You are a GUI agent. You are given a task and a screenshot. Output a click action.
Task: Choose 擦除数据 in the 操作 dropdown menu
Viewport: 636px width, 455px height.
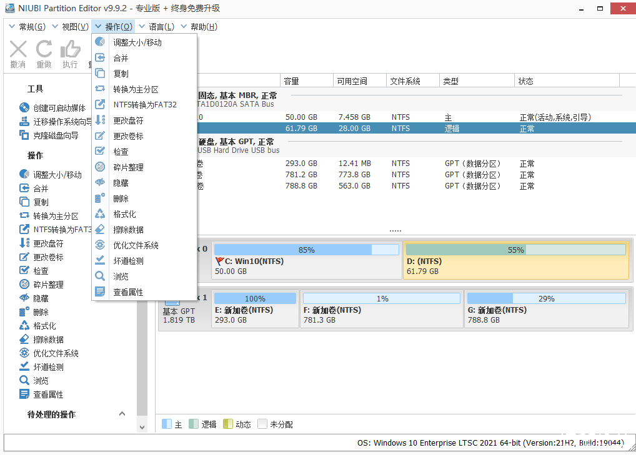(x=144, y=229)
